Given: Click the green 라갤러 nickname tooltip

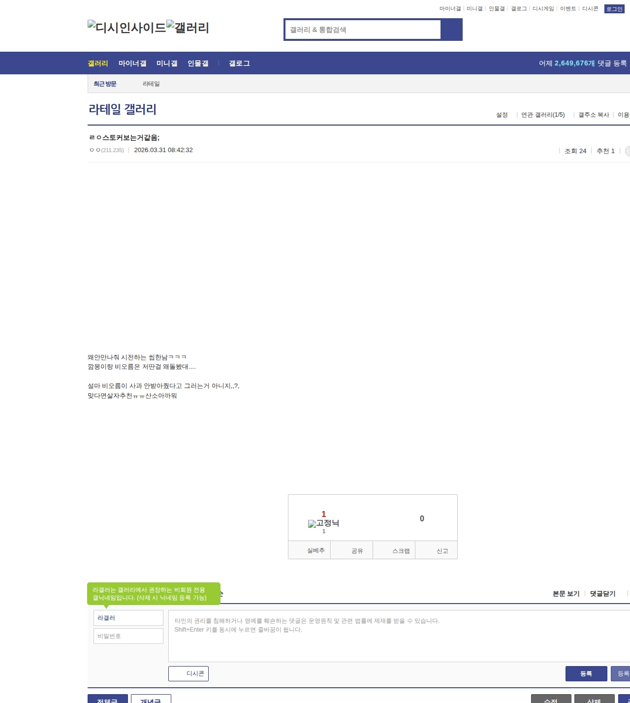Looking at the screenshot, I should pyautogui.click(x=154, y=594).
